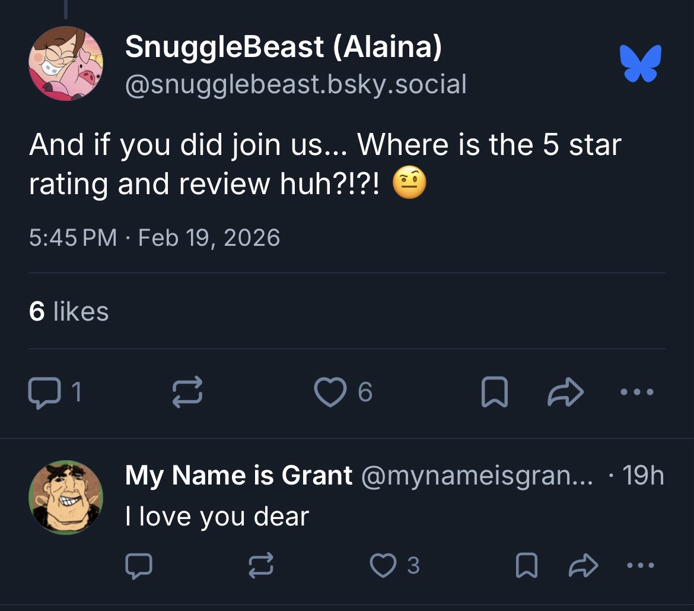
Task: Click the Bluesky butterfly logo
Action: pos(640,62)
